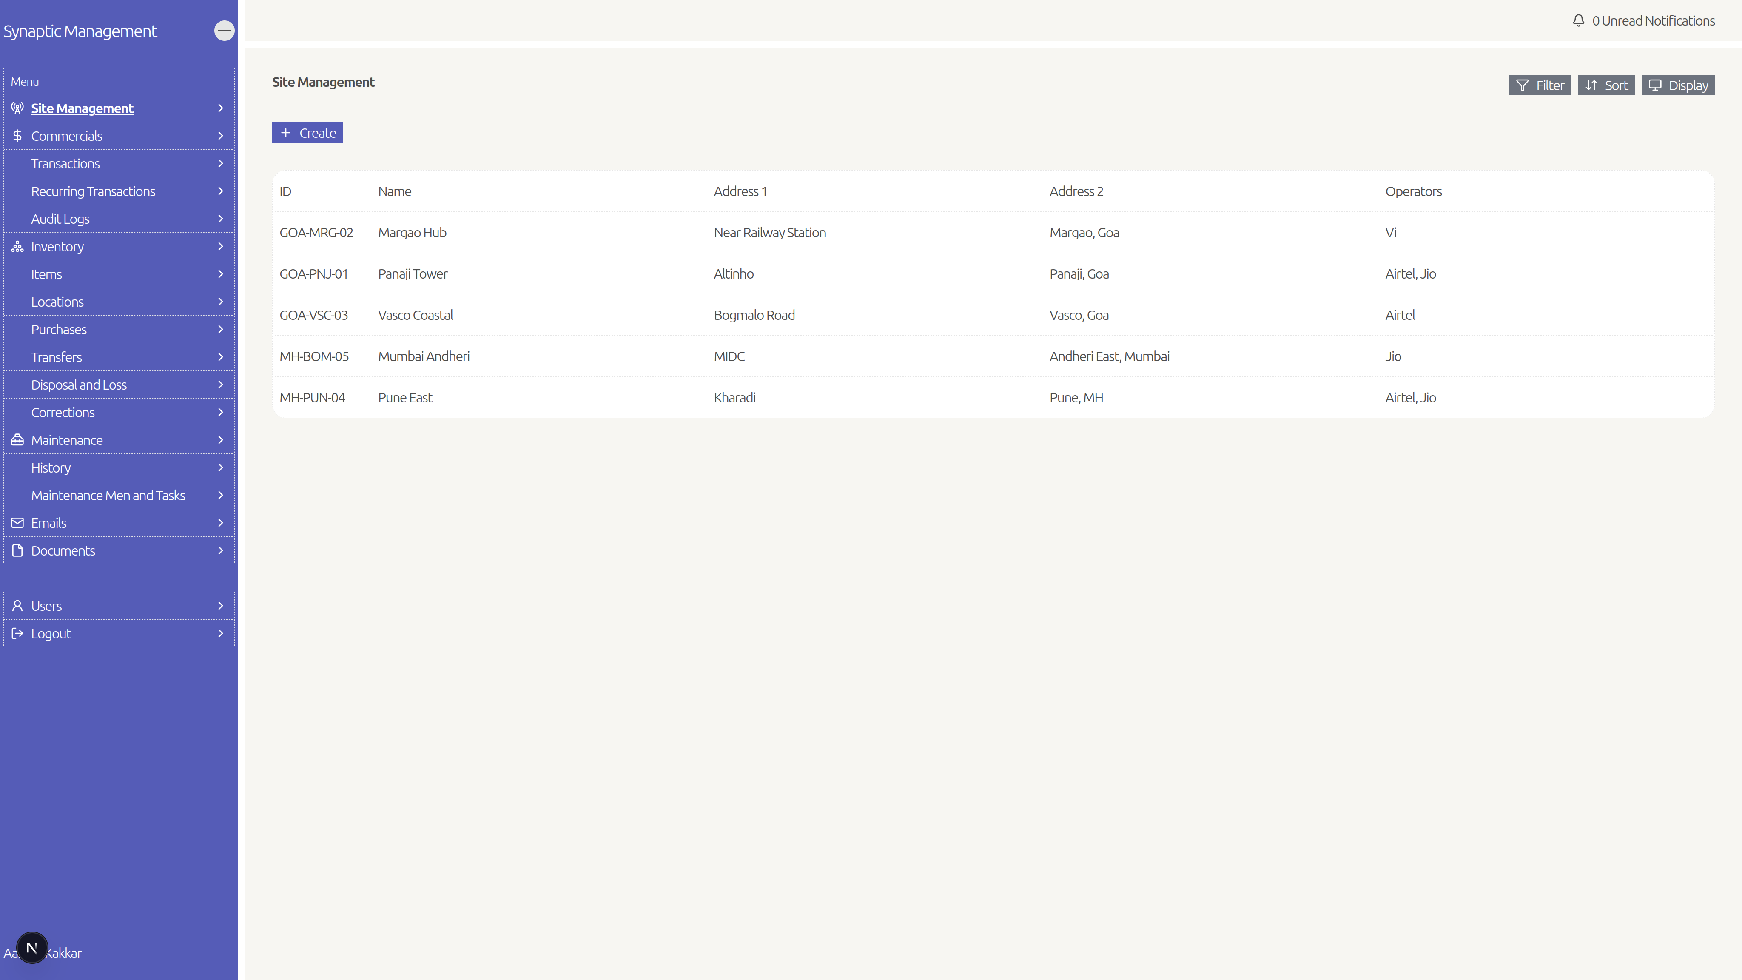Screen dimensions: 1742x980
Task: Click the Documents file icon
Action: [17, 551]
